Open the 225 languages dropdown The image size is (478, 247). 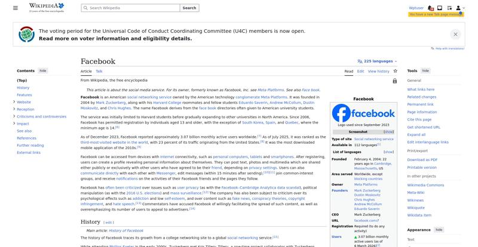coord(378,61)
